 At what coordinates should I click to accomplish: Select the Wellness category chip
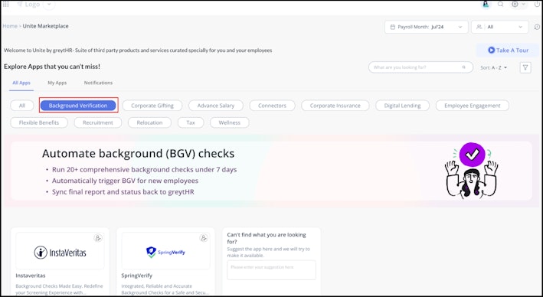pos(229,122)
